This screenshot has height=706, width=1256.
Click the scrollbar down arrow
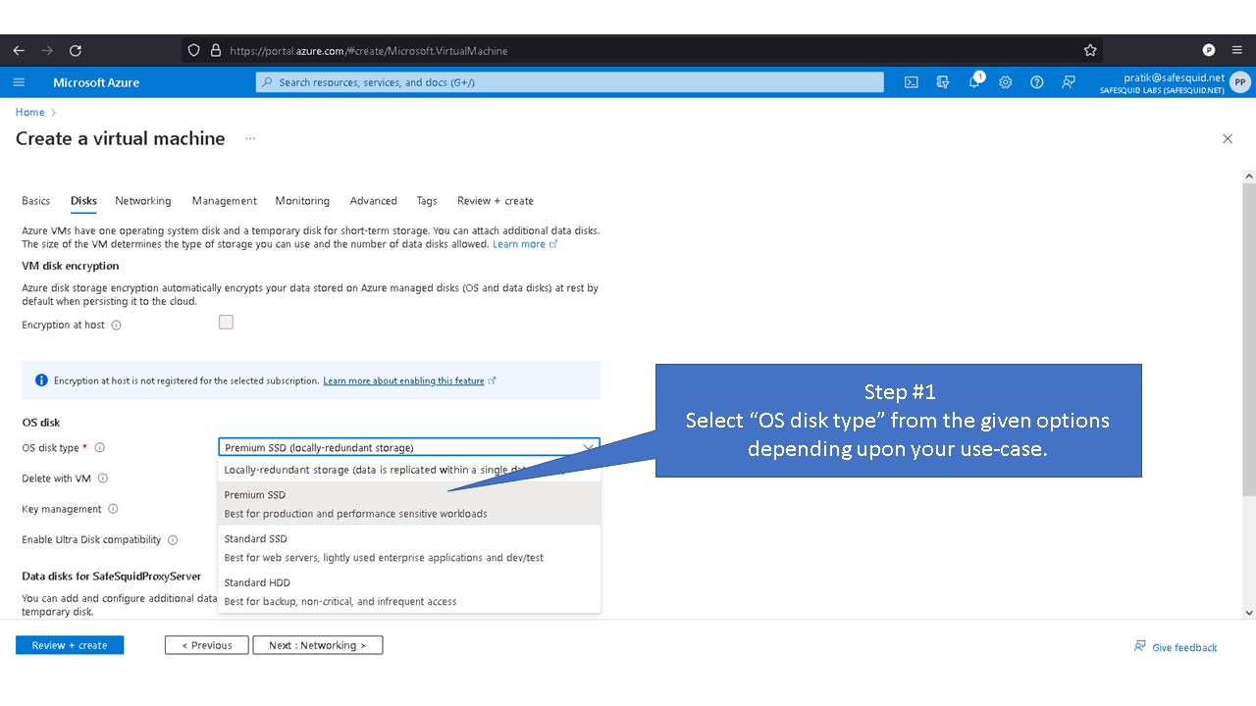[1249, 613]
